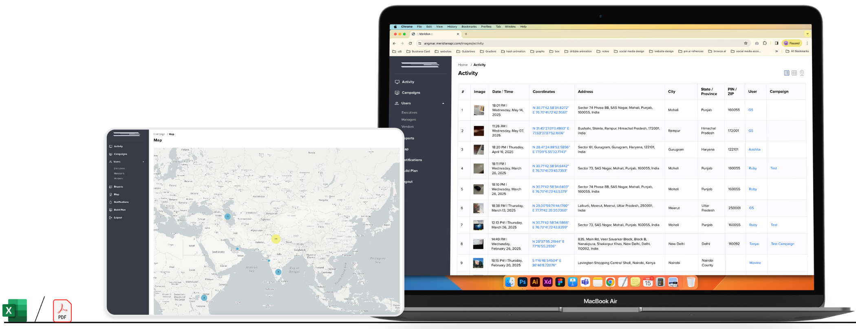This screenshot has width=856, height=329.
Task: Click the Aashita user link
Action: tap(754, 149)
